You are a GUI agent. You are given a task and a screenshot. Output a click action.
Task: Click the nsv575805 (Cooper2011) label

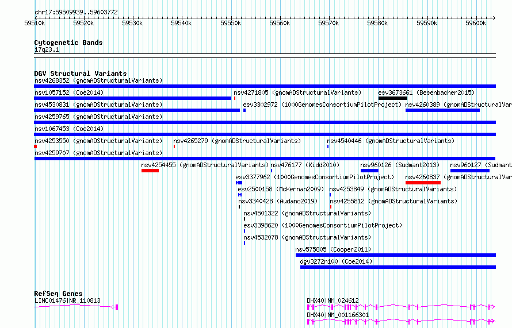[333, 249]
